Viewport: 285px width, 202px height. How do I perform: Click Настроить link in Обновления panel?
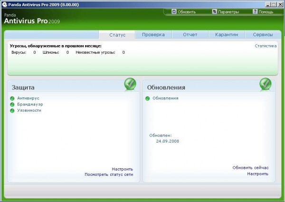257,174
